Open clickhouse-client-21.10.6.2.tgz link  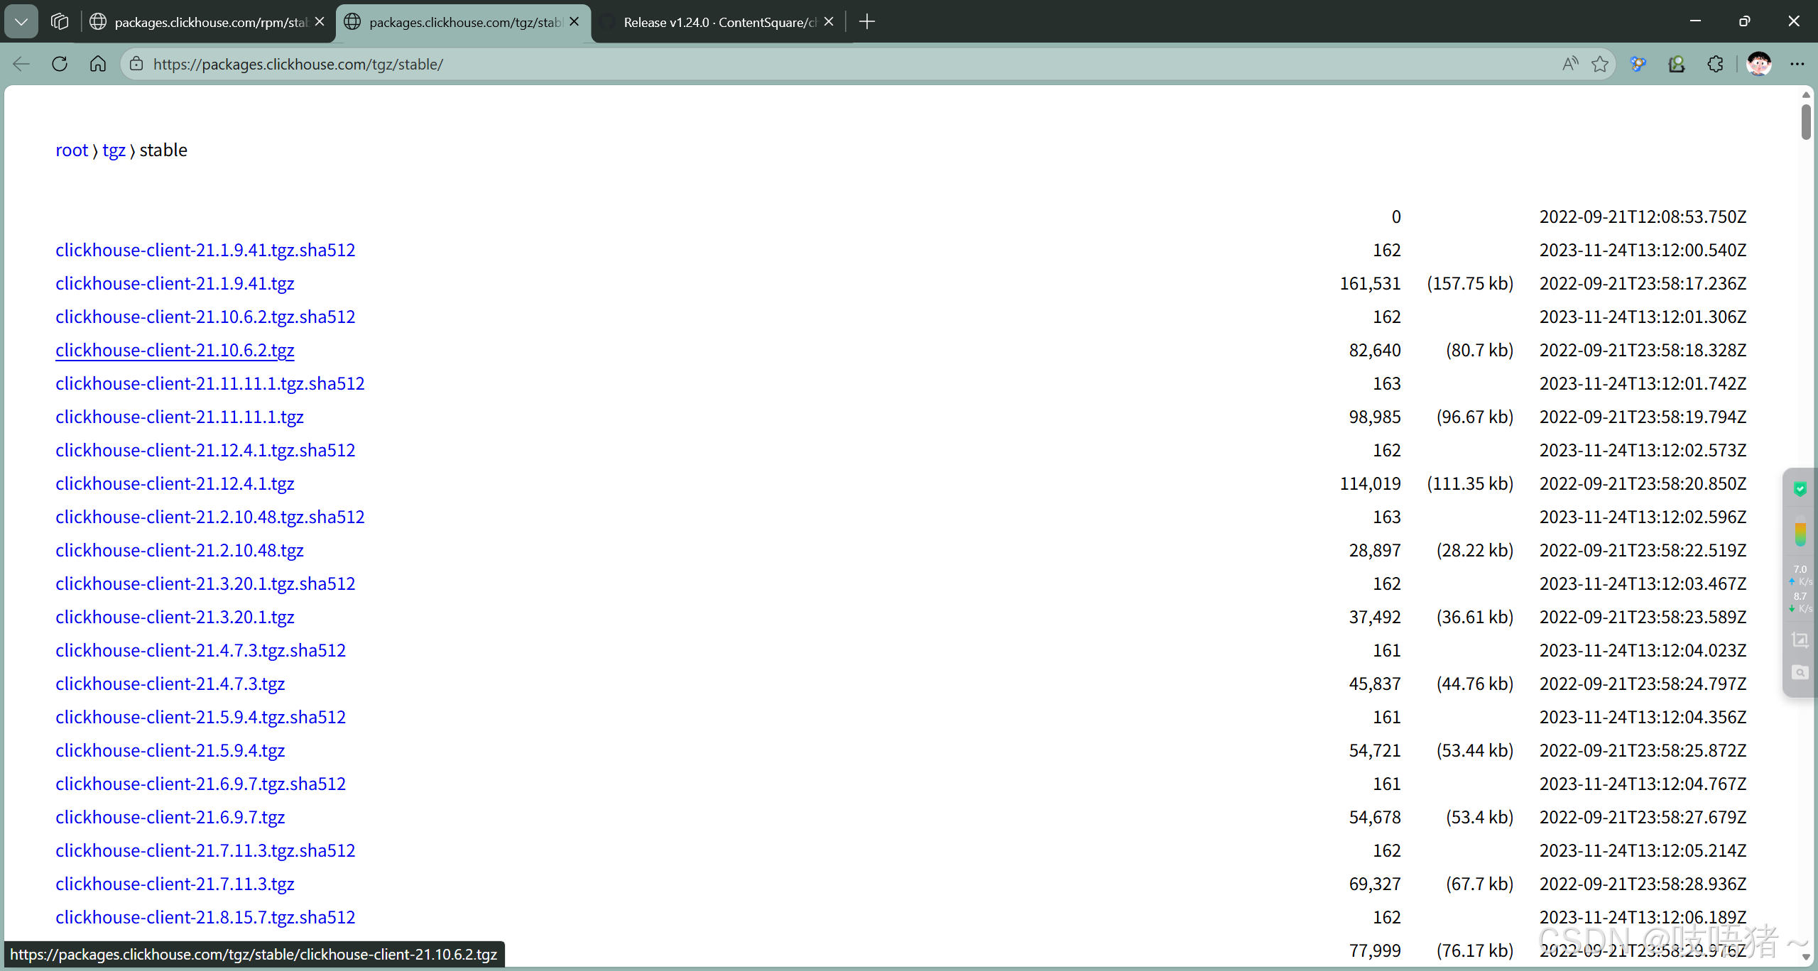pyautogui.click(x=175, y=350)
